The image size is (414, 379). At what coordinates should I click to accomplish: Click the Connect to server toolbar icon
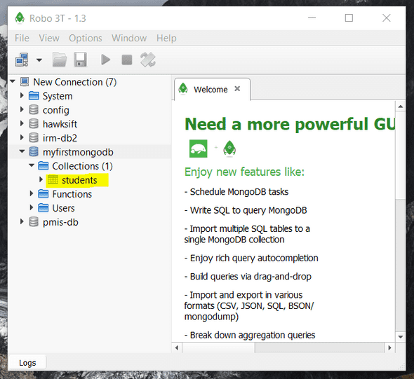click(22, 60)
